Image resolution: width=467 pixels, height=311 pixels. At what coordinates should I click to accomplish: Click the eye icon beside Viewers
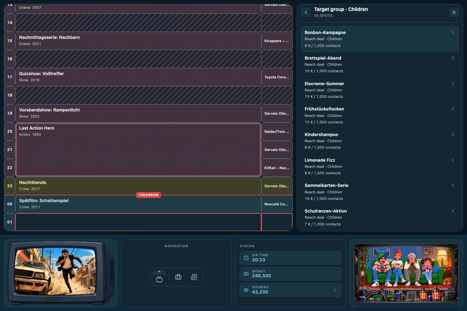pyautogui.click(x=246, y=290)
